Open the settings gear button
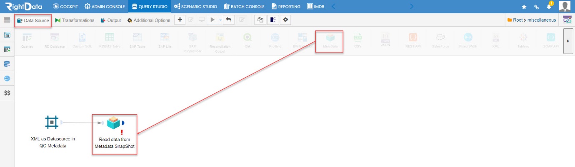This screenshot has width=575, height=167. coord(285,20)
